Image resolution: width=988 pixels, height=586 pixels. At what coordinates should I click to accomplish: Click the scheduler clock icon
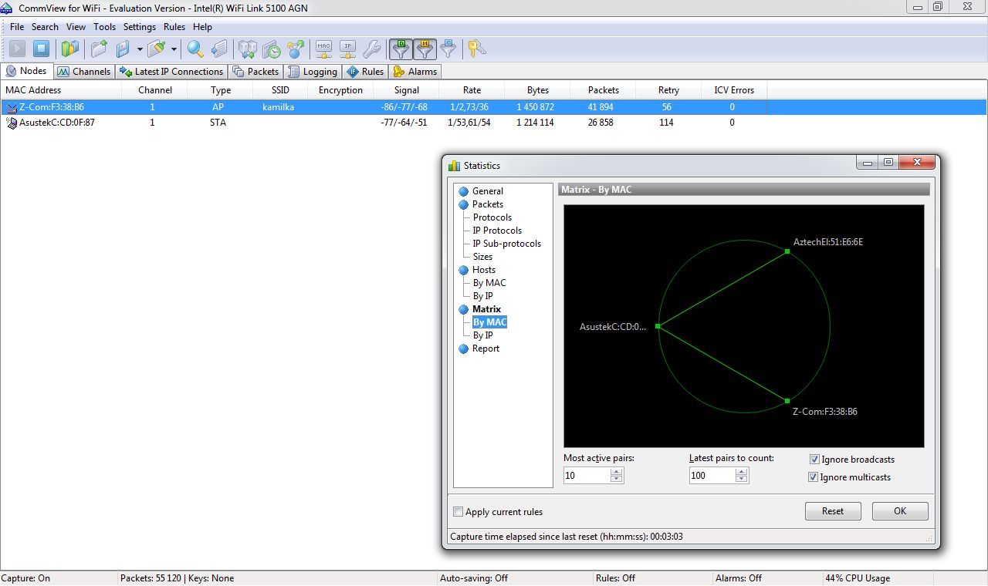click(x=272, y=49)
